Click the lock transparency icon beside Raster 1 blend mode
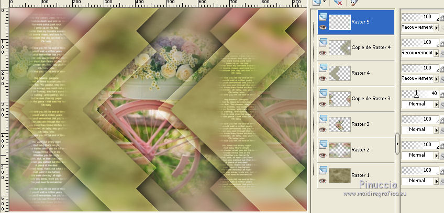 coord(442,181)
